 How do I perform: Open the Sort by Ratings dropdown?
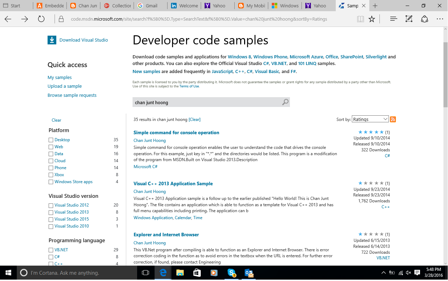[370, 119]
